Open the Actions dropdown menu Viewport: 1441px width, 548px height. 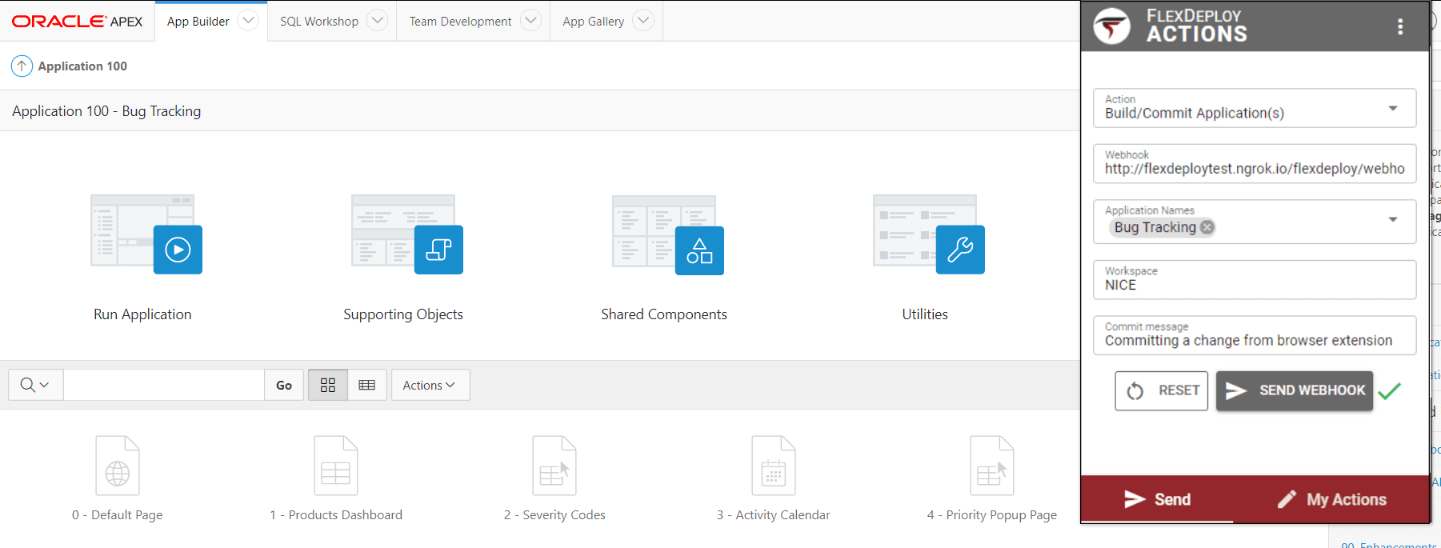point(430,385)
